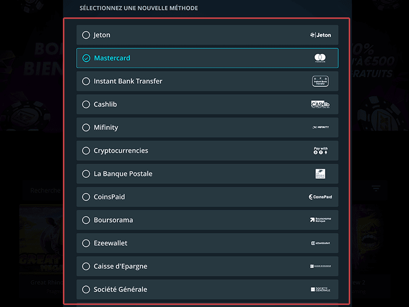The width and height of the screenshot is (409, 307).
Task: Click the Mifinity logo icon
Action: (321, 127)
